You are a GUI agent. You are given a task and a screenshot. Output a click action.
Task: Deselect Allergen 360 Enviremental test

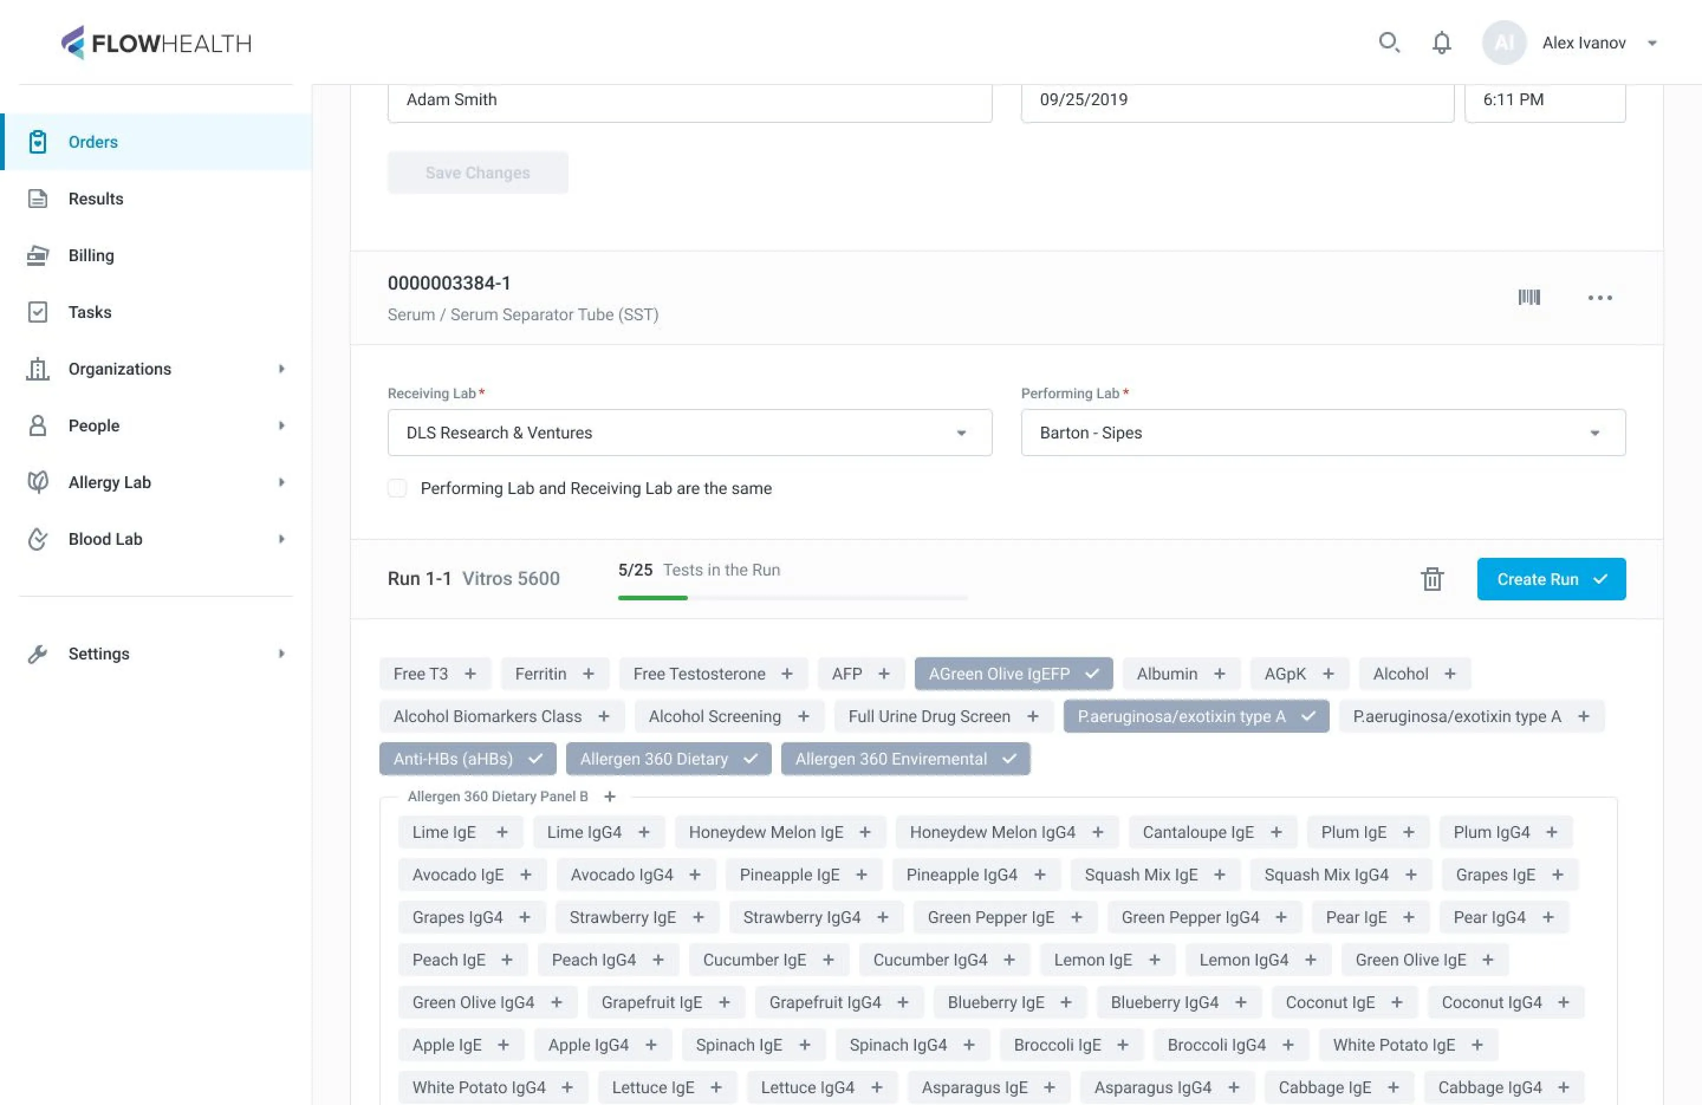coord(905,759)
